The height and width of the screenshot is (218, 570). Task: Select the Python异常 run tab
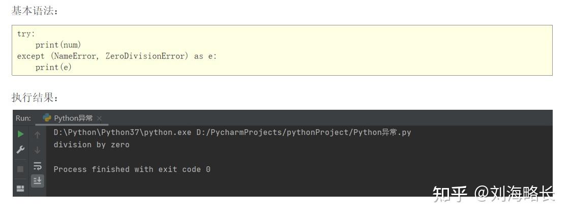72,118
